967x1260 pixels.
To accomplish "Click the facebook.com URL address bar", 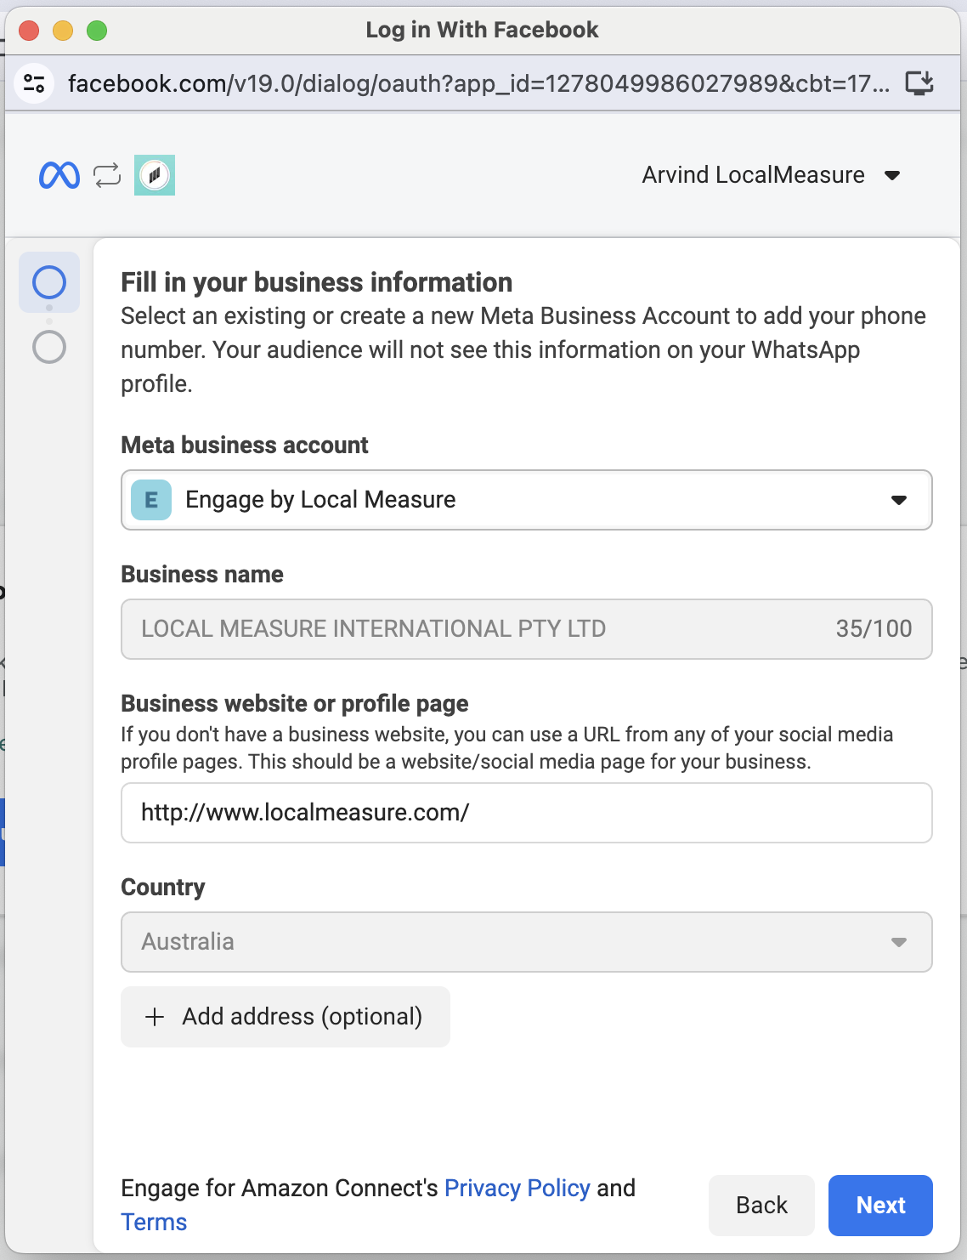I will coord(478,83).
